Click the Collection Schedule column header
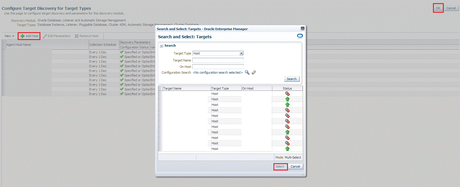 coord(104,45)
